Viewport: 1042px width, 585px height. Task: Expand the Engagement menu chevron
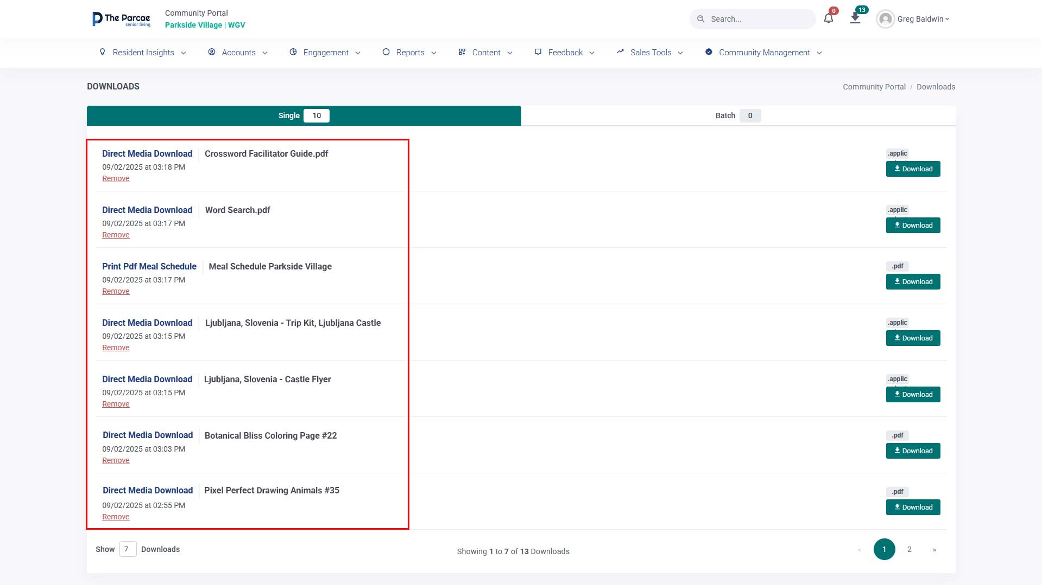tap(358, 53)
